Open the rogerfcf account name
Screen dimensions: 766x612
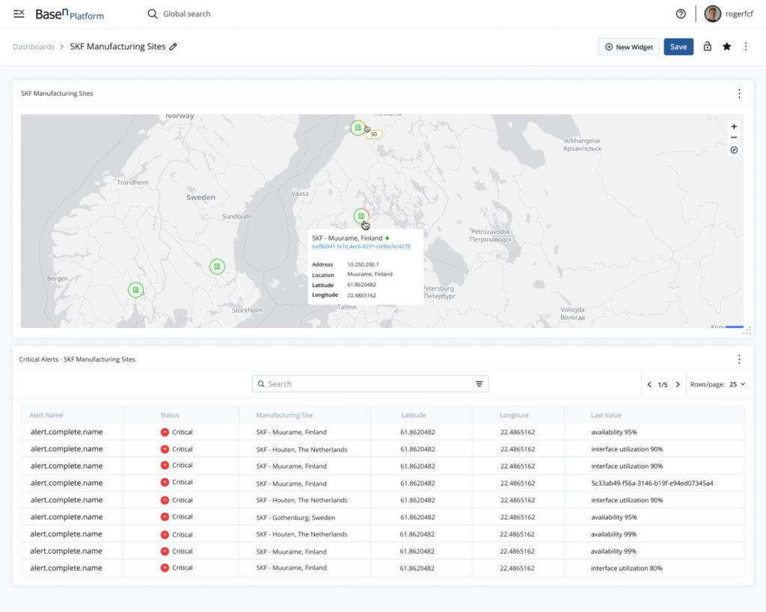click(x=738, y=13)
